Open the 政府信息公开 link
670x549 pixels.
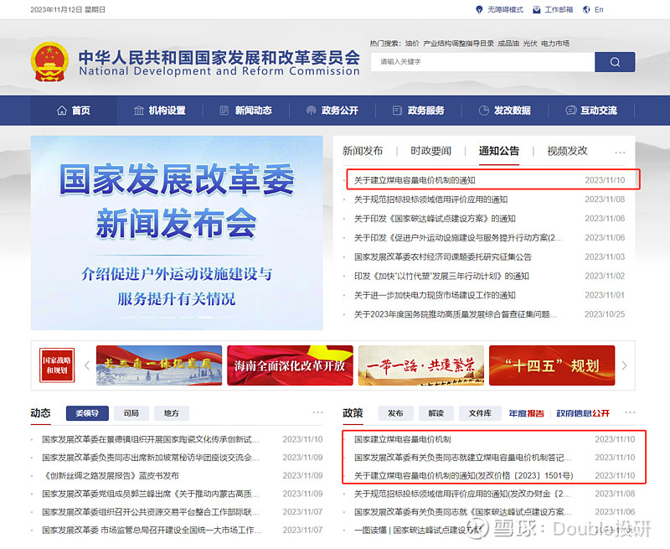click(583, 413)
